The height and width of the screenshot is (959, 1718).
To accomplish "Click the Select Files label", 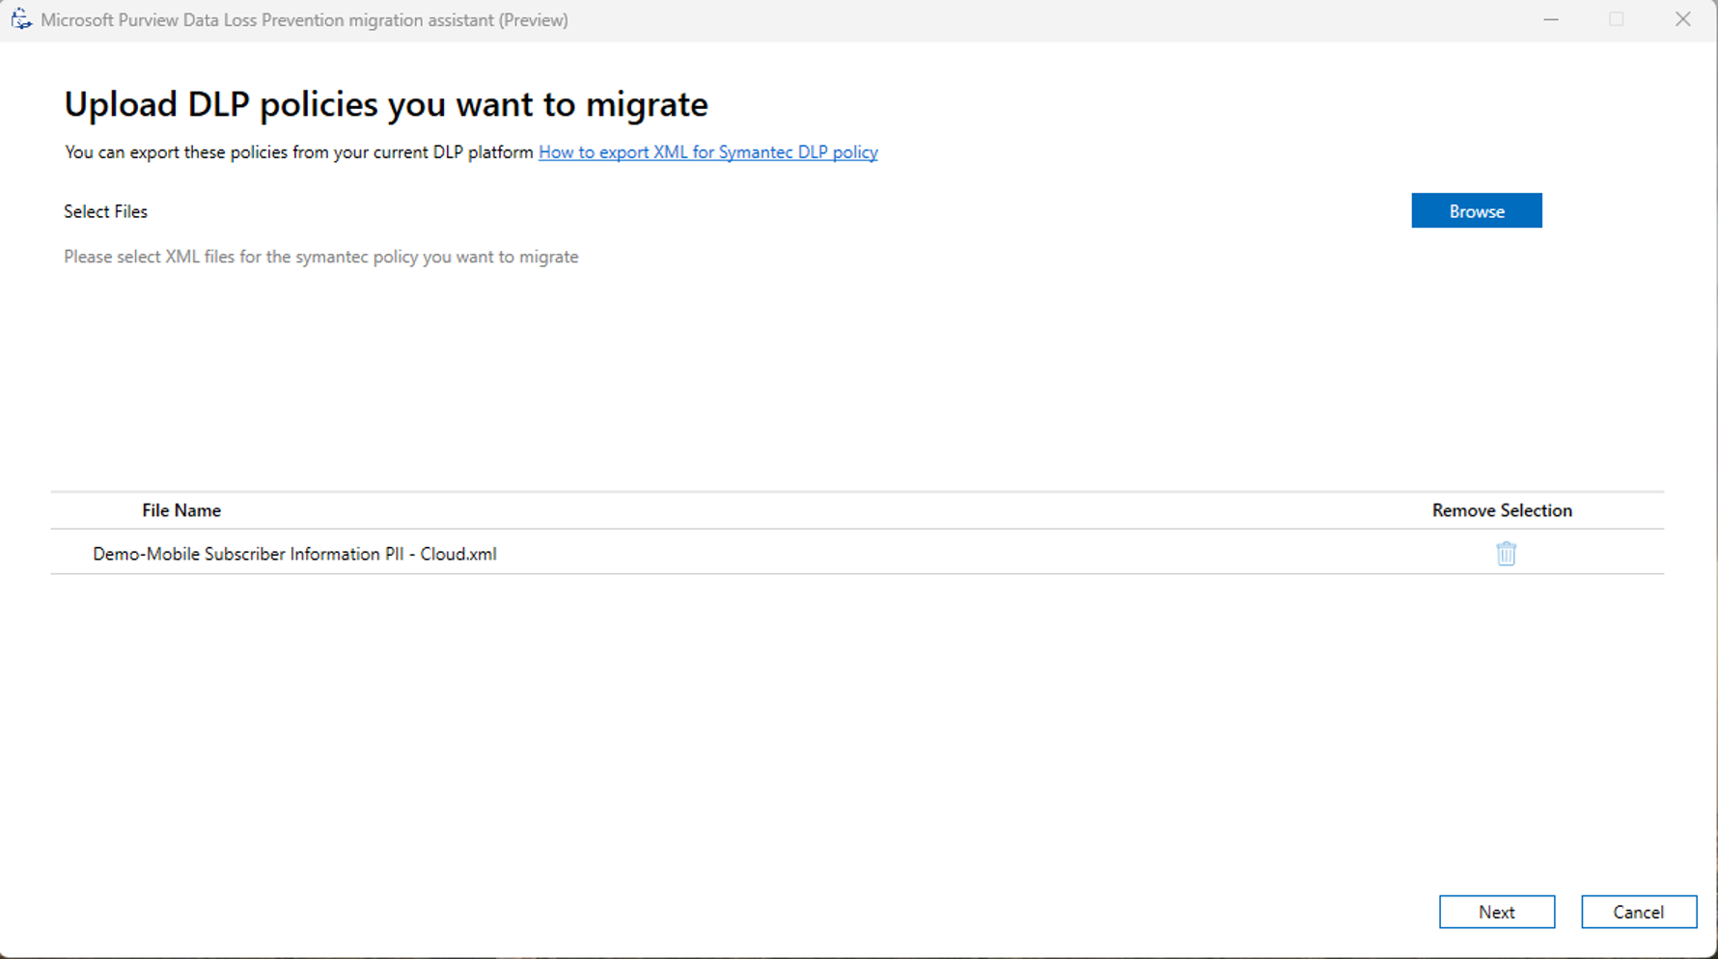I will (105, 211).
